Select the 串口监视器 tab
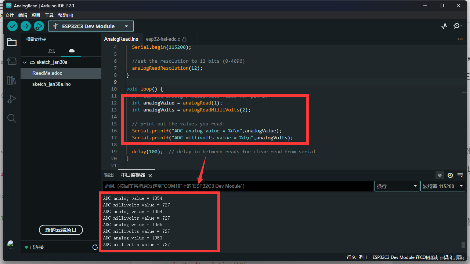470x264 pixels. pyautogui.click(x=133, y=175)
